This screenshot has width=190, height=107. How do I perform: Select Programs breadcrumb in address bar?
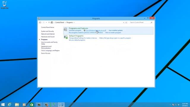coord(70,23)
